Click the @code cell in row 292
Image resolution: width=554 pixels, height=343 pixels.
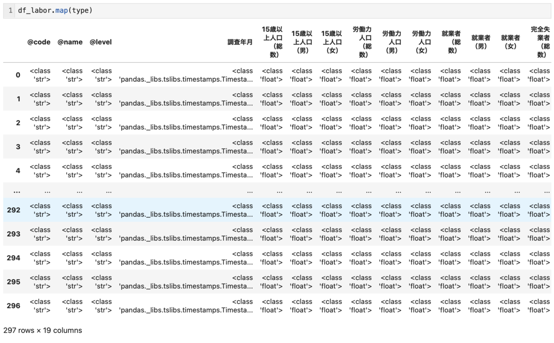[40, 210]
